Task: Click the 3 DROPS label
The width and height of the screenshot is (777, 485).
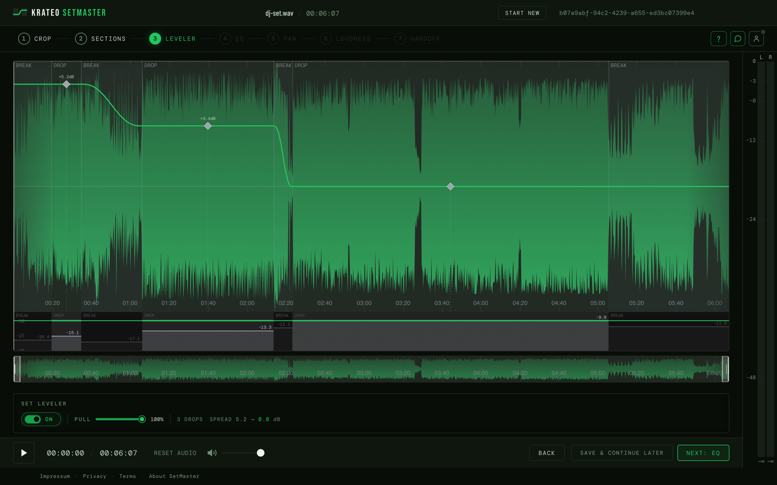Action: (x=190, y=419)
